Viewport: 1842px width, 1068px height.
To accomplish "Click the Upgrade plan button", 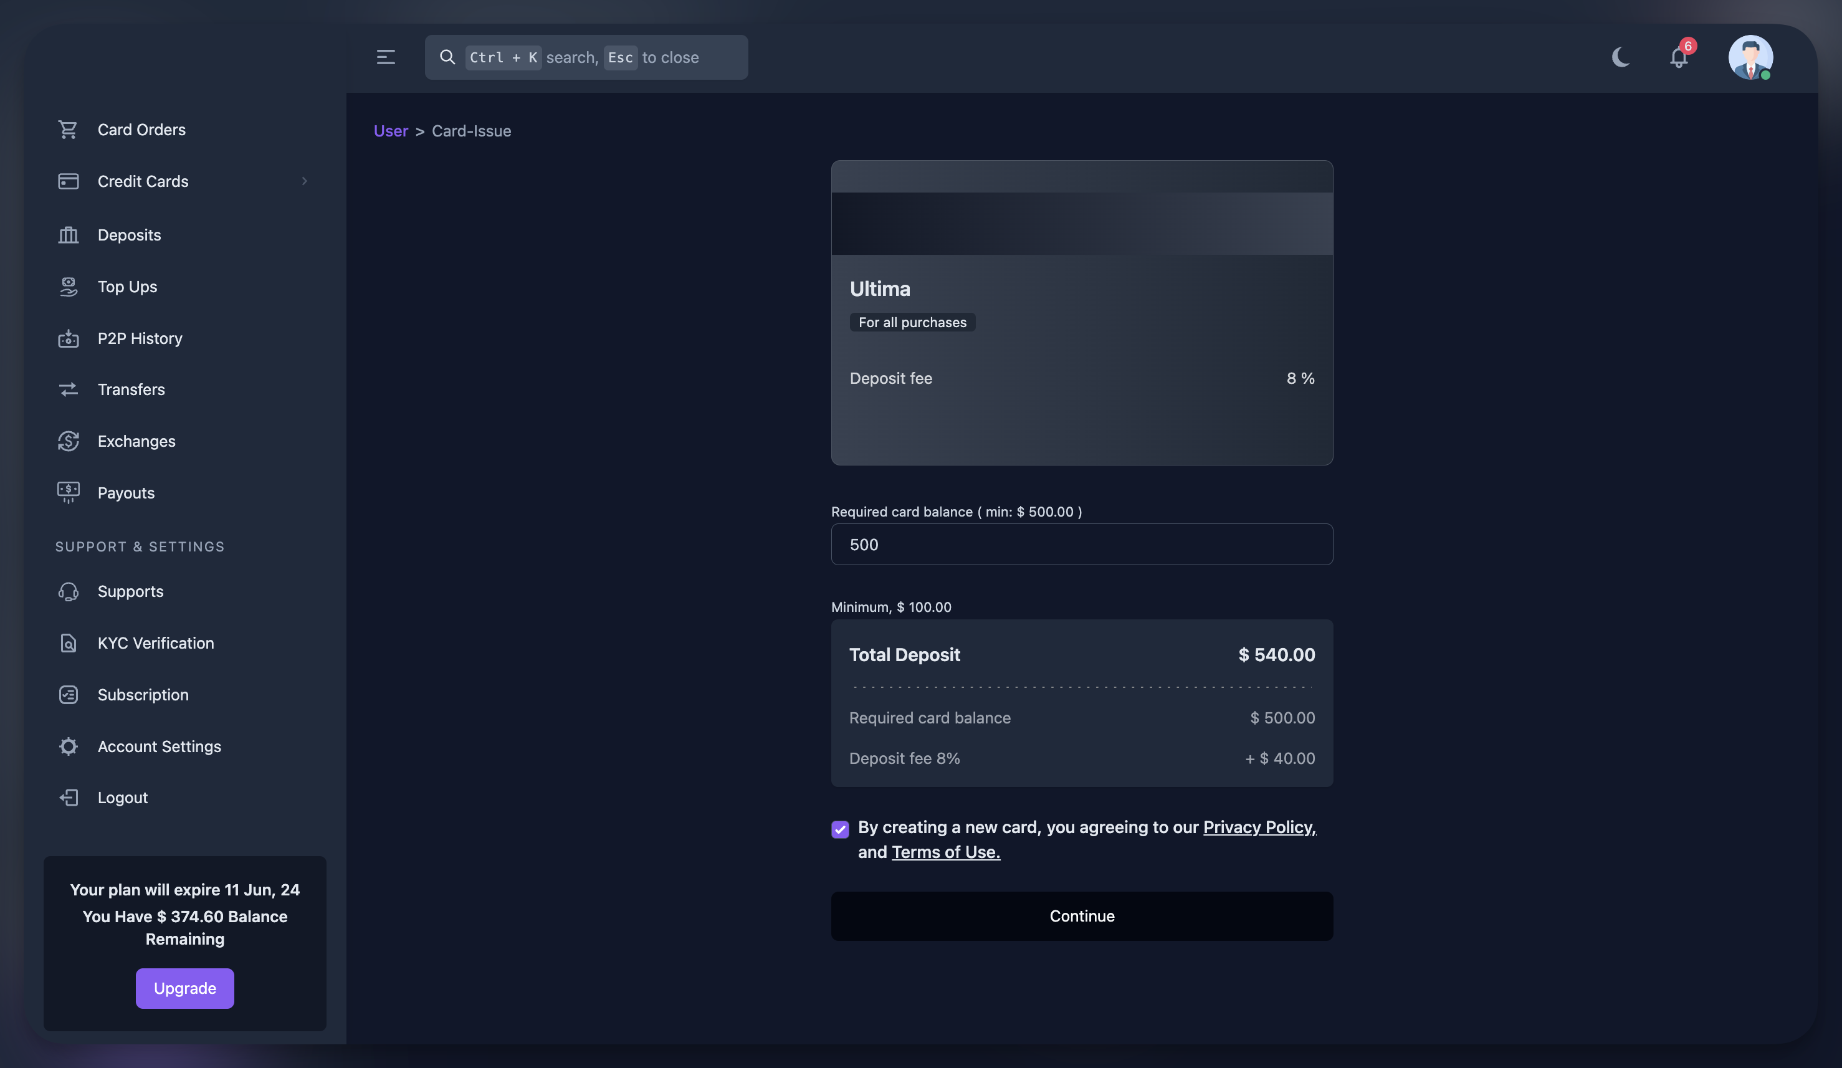I will coord(185,988).
